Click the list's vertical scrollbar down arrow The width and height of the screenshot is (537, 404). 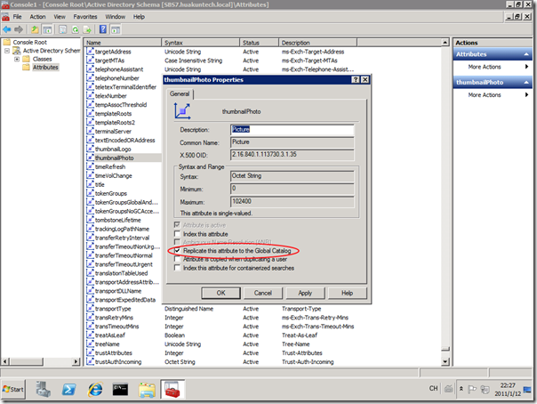(x=445, y=361)
